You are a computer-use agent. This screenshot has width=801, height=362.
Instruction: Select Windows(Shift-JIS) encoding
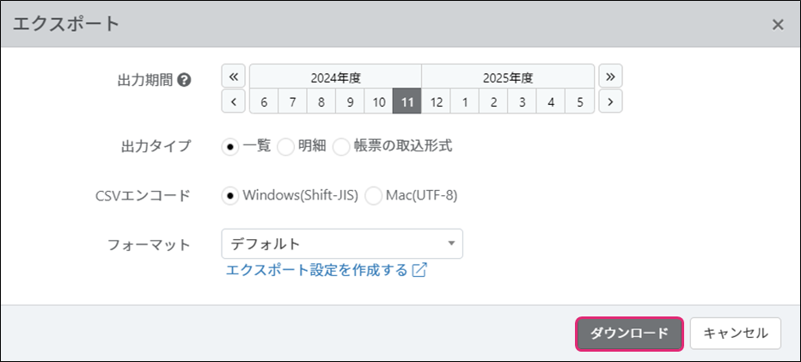tap(230, 195)
